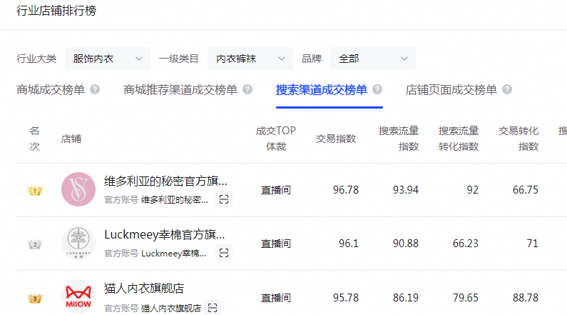Click 店铺 column header

coord(71,139)
